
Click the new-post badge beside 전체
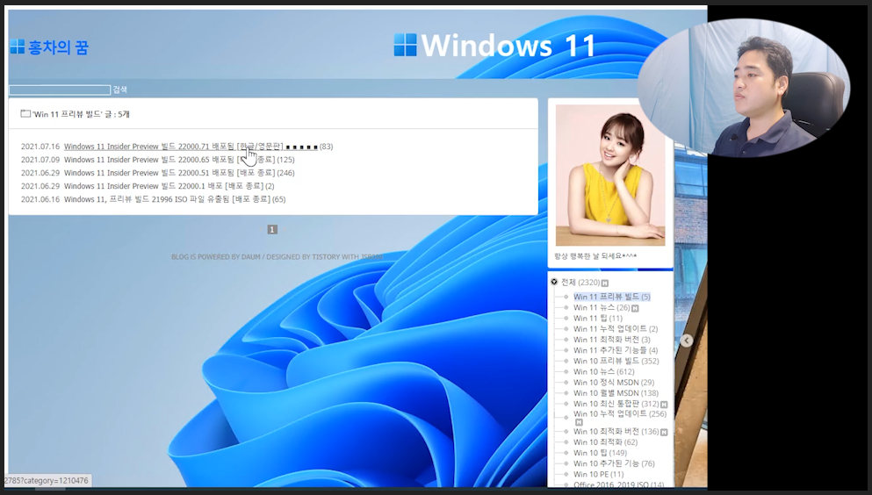(604, 283)
